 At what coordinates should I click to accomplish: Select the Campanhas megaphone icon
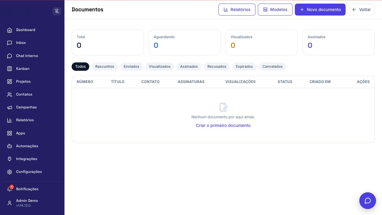pyautogui.click(x=10, y=107)
